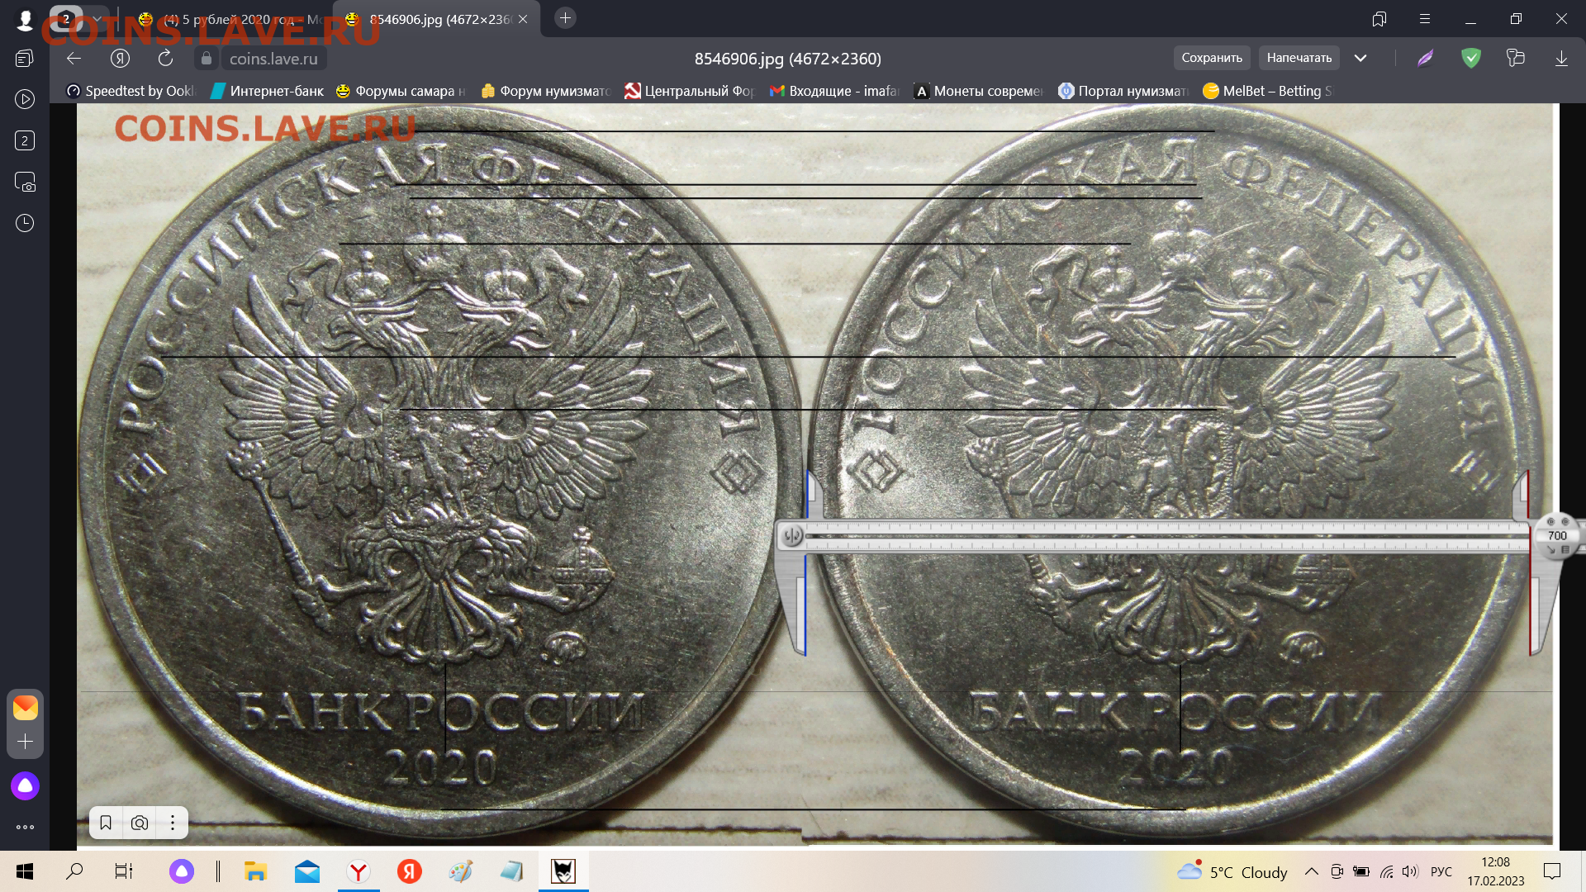Image resolution: width=1586 pixels, height=892 pixels.
Task: Open history clock icon in sidebar
Action: click(x=25, y=223)
